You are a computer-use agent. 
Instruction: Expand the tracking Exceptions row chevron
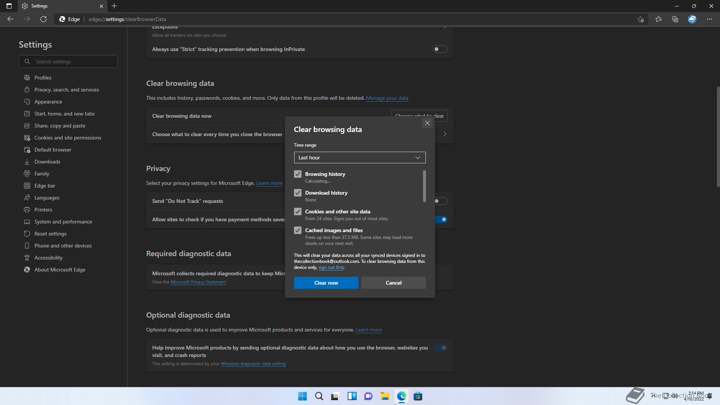point(445,27)
